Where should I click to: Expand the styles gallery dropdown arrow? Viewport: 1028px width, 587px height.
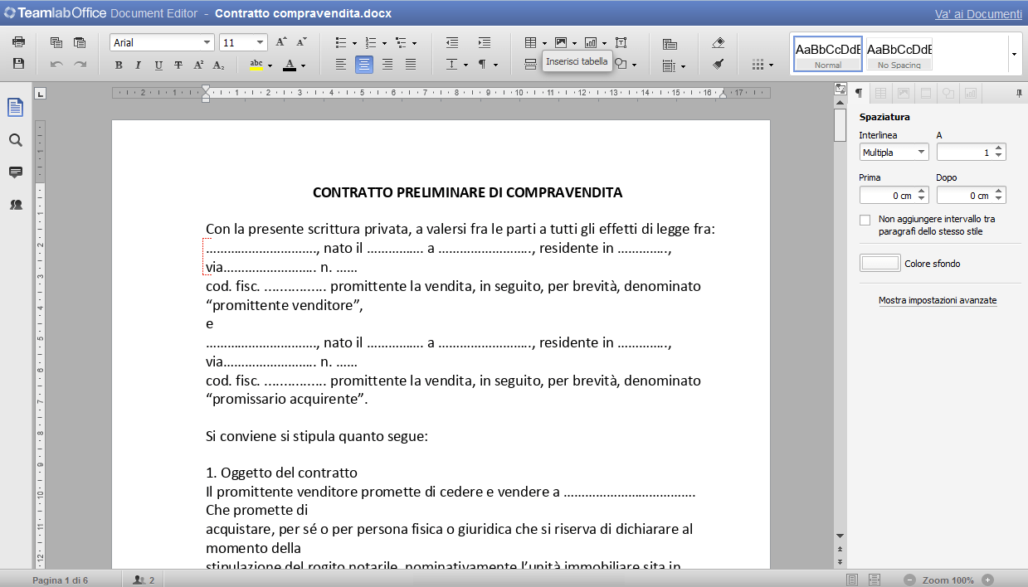coord(1014,54)
